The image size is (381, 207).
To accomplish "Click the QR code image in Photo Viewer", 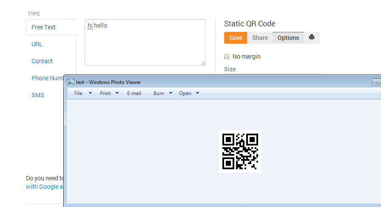I will point(240,151).
